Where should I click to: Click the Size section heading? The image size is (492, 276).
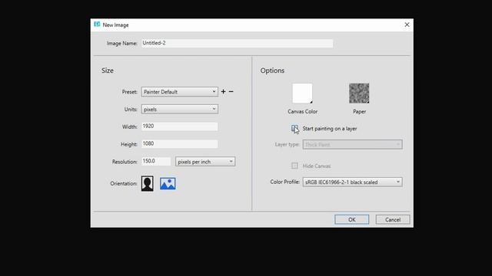[x=108, y=71]
